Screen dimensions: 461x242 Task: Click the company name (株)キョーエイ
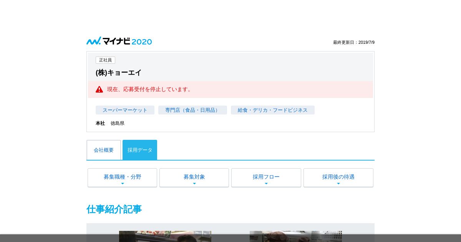tap(119, 73)
